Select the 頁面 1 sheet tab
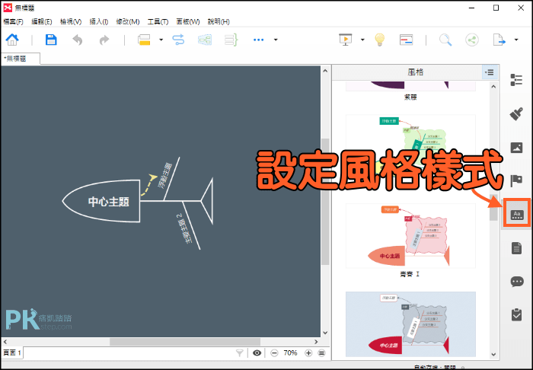 point(12,353)
